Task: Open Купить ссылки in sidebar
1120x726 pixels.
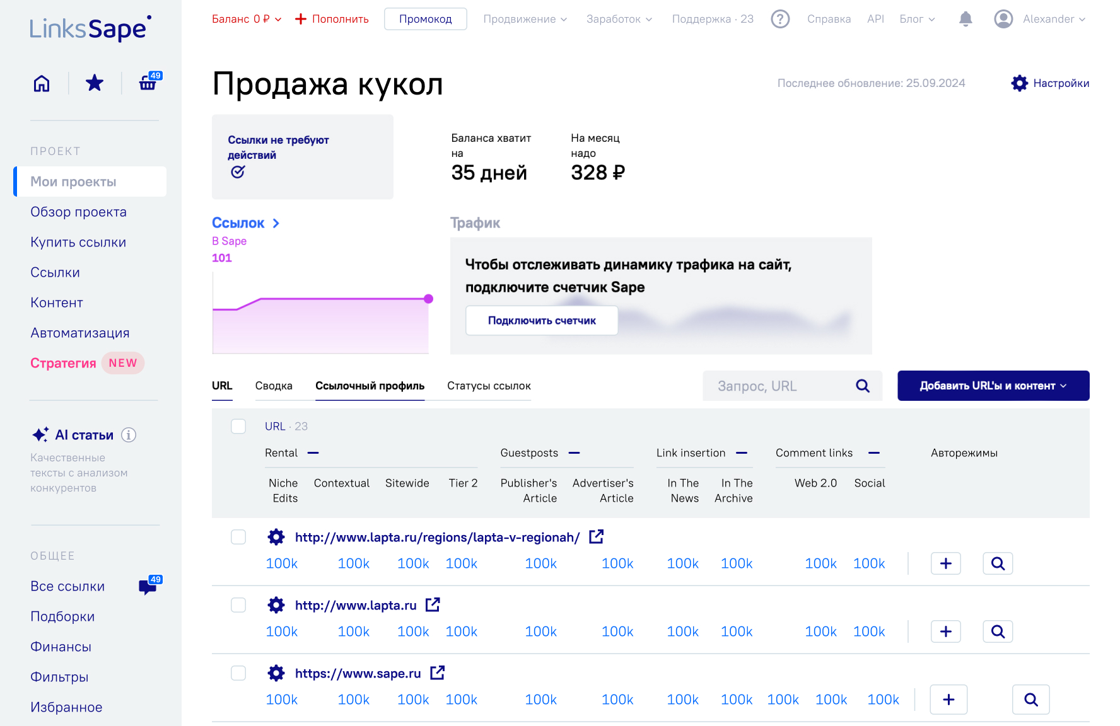Action: coord(78,242)
